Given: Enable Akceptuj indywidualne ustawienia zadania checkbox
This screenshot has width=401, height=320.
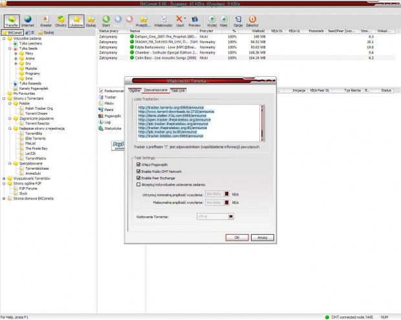Looking at the screenshot, I should click(138, 185).
